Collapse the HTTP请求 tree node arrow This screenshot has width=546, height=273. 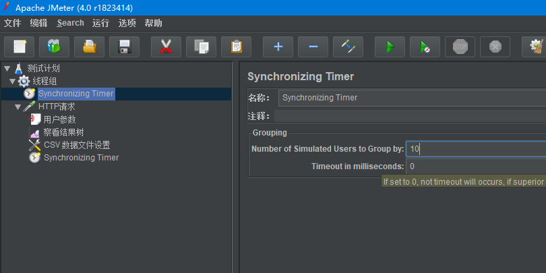[18, 107]
